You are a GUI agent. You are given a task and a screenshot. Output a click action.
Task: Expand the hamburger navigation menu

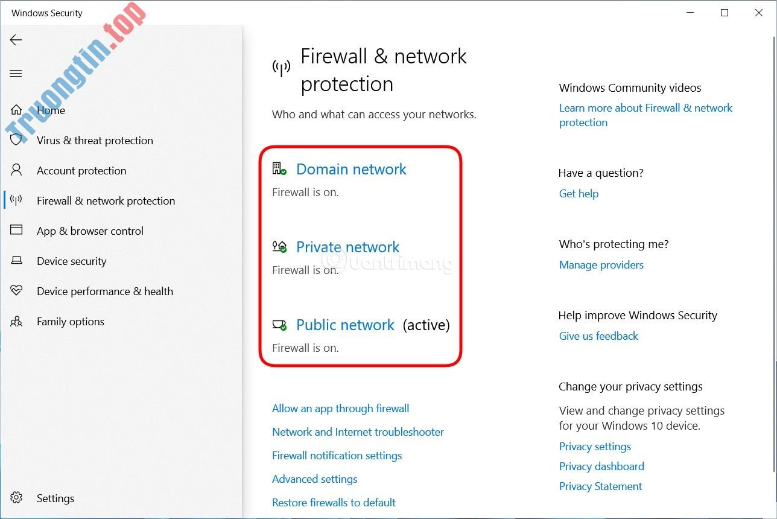(x=16, y=74)
